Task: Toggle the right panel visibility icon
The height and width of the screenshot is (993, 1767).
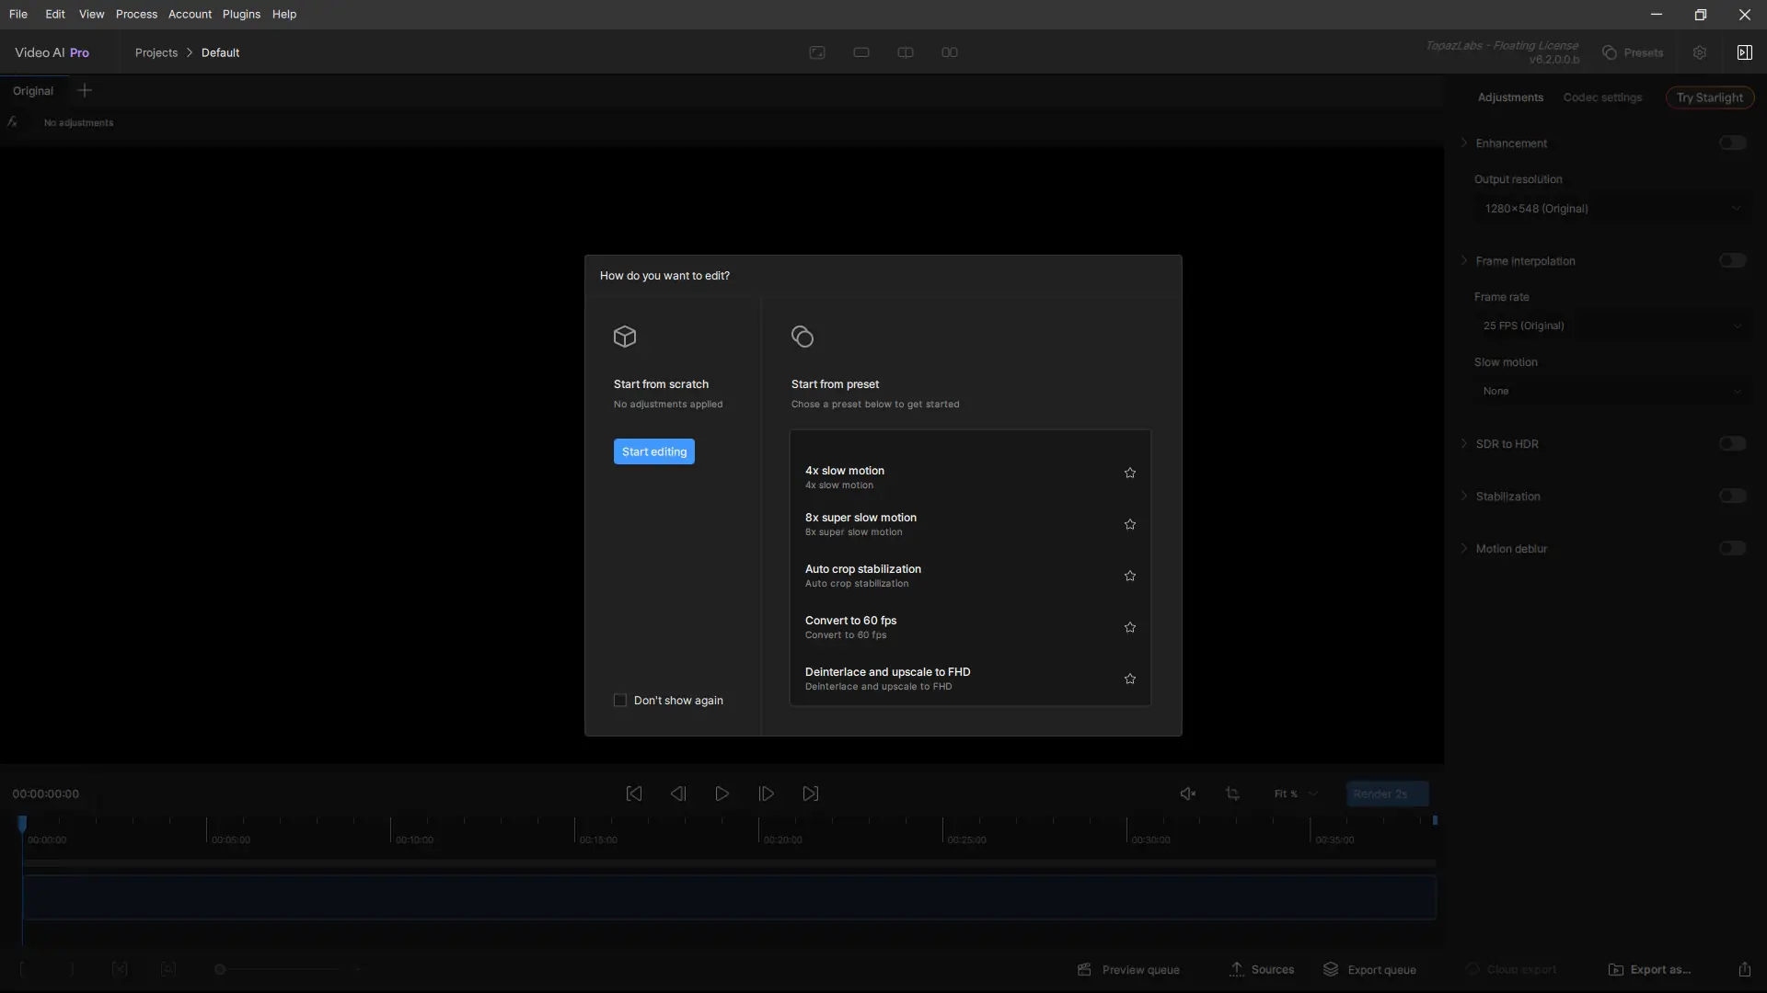Action: 1744,52
